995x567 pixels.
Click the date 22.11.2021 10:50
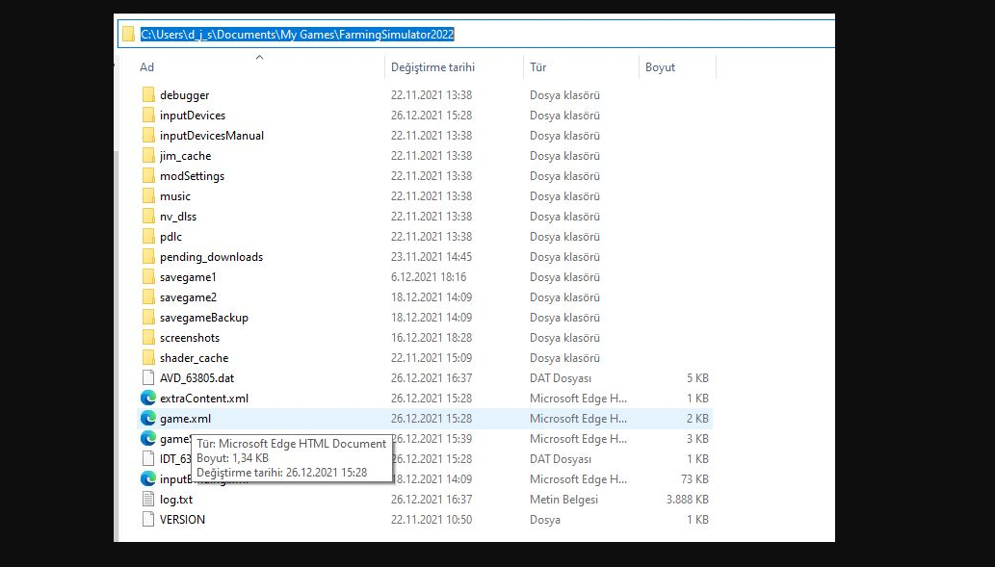click(x=432, y=520)
